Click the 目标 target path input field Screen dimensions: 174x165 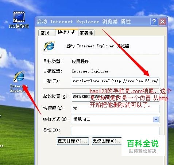[116, 82]
